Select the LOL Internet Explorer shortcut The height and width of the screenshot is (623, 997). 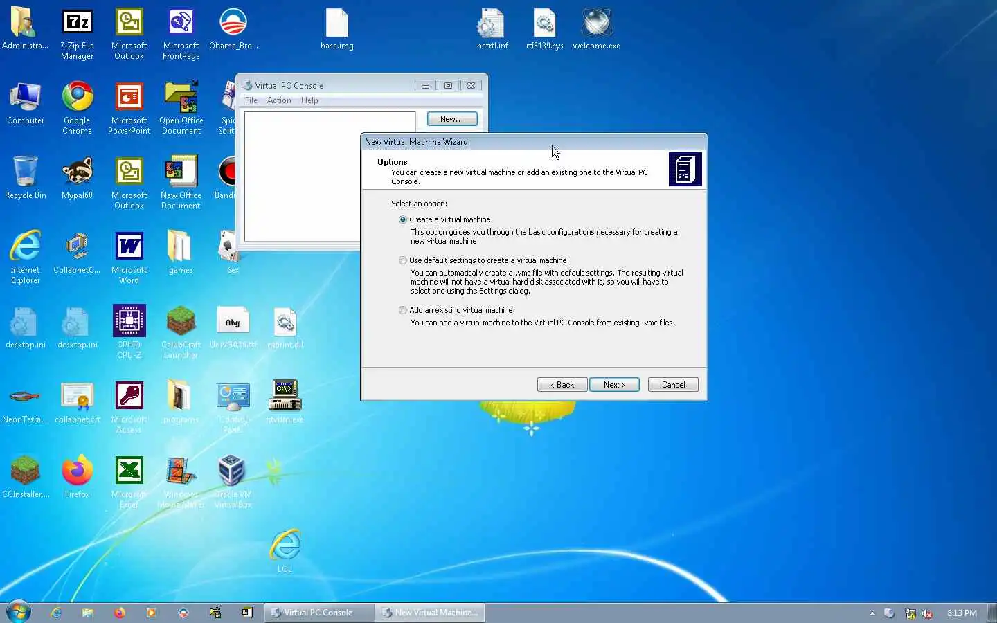[285, 552]
